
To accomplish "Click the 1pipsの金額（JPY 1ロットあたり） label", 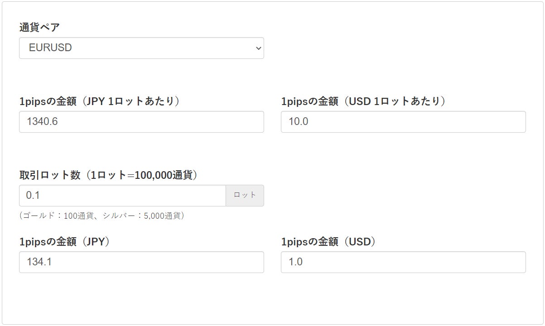I will point(99,101).
